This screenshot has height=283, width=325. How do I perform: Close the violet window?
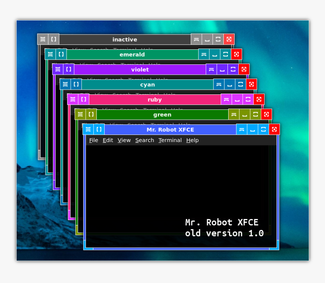coord(244,69)
